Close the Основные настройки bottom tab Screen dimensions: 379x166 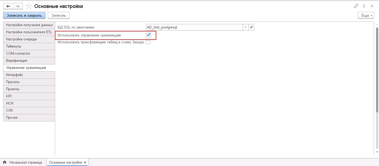tap(85, 162)
